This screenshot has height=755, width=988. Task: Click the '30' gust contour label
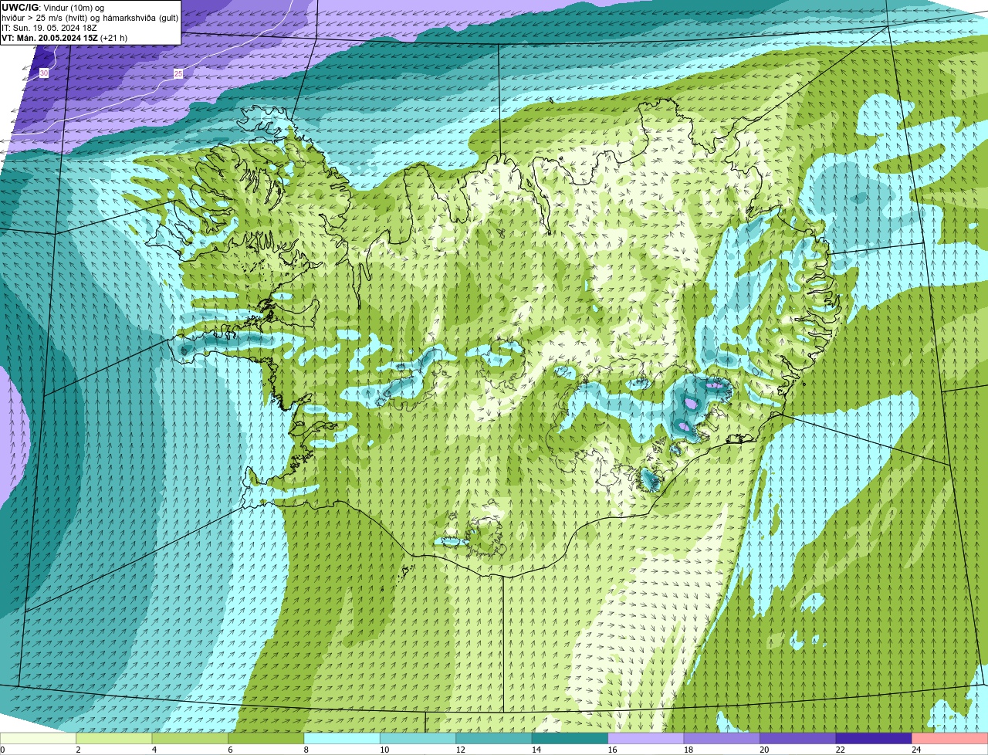[44, 73]
